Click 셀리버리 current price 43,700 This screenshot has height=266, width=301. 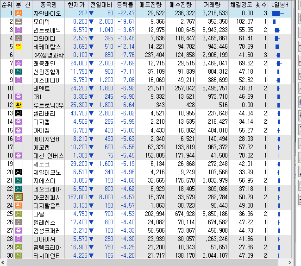tap(79, 114)
